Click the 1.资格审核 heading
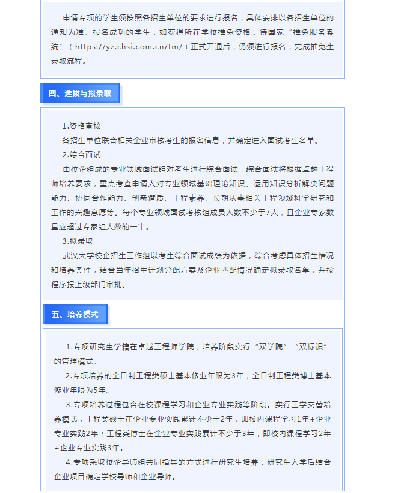Viewport: 413px width, 493px height. [82, 126]
